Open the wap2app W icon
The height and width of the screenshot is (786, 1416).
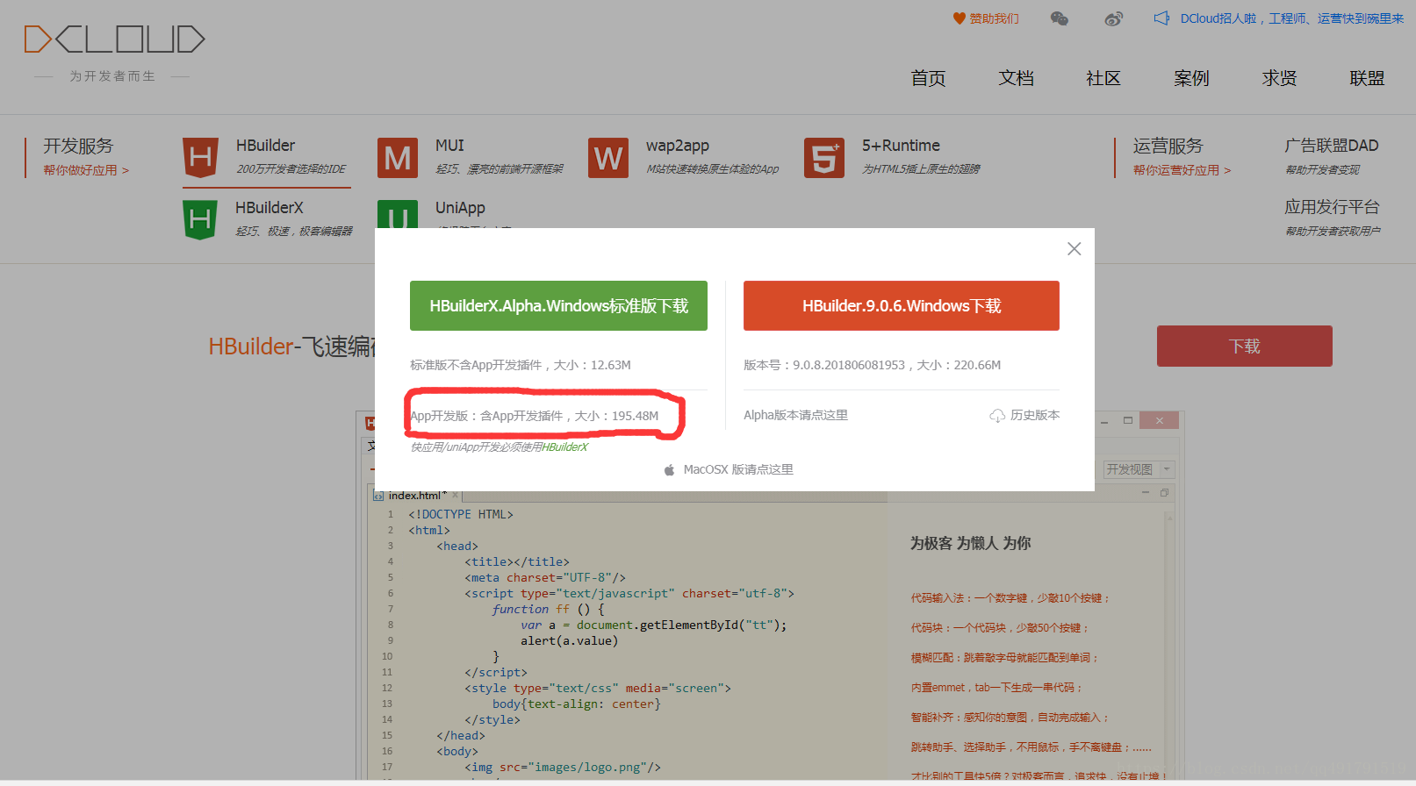pyautogui.click(x=608, y=158)
